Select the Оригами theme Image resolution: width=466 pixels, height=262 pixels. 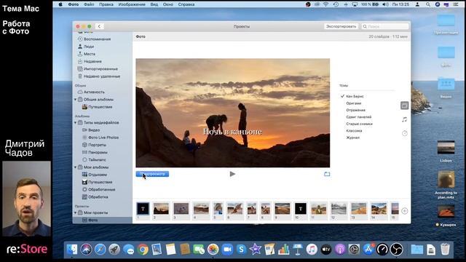[x=354, y=103]
